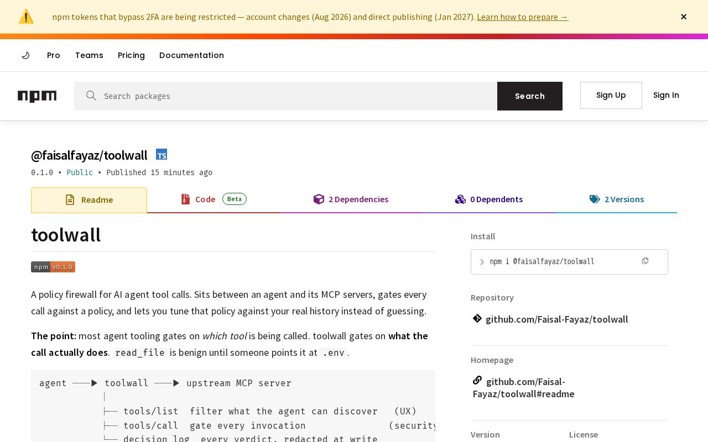The height and width of the screenshot is (442, 708).
Task: Select the Readme tab
Action: click(89, 200)
